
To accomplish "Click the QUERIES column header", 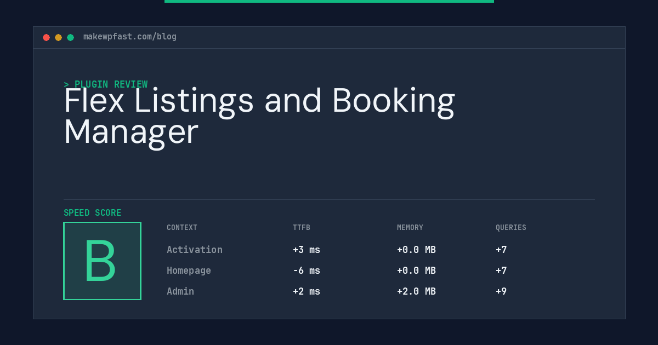I will tap(511, 228).
